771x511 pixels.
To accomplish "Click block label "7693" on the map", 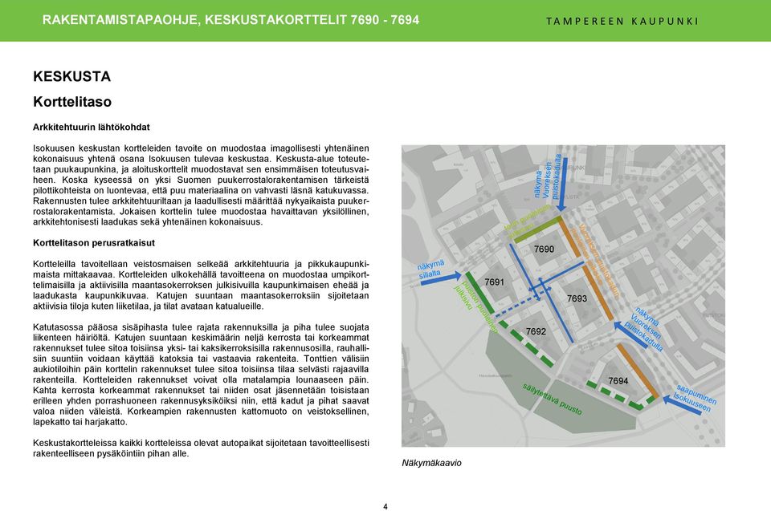I will 577,298.
